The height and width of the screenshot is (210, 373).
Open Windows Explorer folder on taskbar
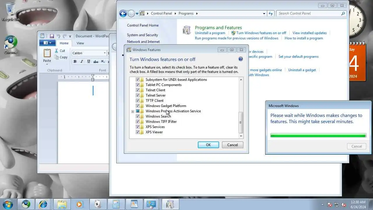[x=61, y=204]
